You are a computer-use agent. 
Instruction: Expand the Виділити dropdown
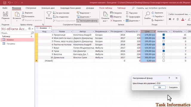tap(158, 20)
